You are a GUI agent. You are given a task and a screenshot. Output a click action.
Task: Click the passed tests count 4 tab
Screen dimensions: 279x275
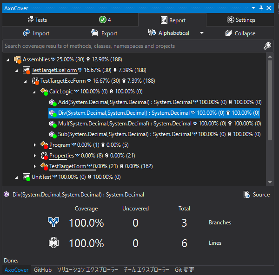point(105,20)
